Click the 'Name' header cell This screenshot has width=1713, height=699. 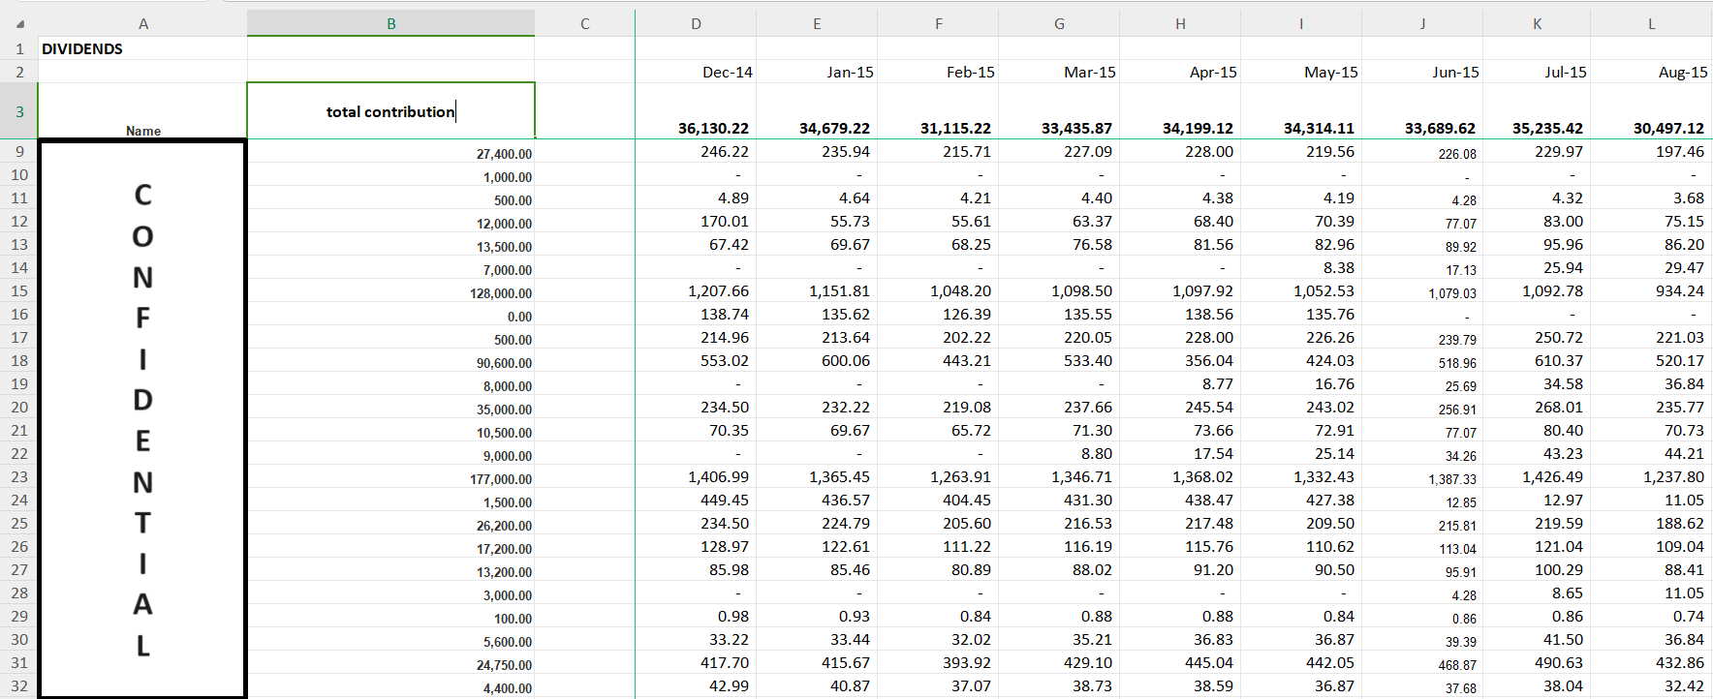click(143, 111)
